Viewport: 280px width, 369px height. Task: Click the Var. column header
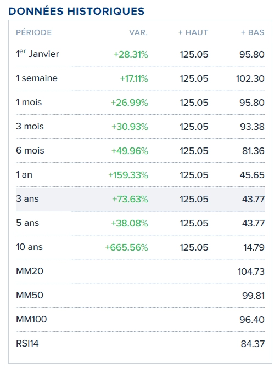point(138,32)
